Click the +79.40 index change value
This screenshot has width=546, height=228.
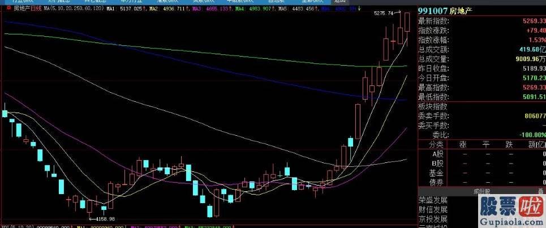536,31
